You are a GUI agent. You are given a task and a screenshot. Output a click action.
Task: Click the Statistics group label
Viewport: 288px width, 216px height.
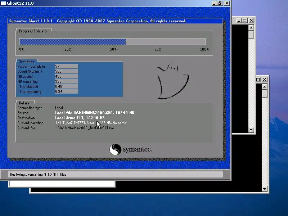point(27,62)
